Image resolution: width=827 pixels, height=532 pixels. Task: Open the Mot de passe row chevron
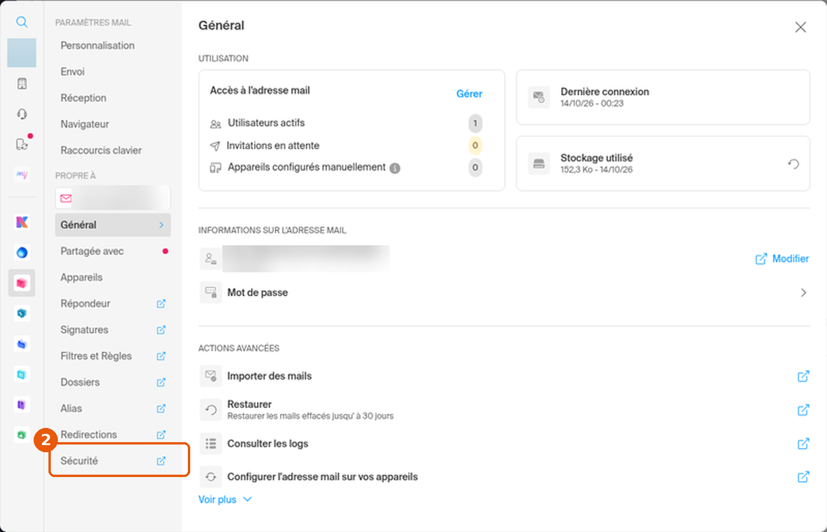[x=803, y=293]
